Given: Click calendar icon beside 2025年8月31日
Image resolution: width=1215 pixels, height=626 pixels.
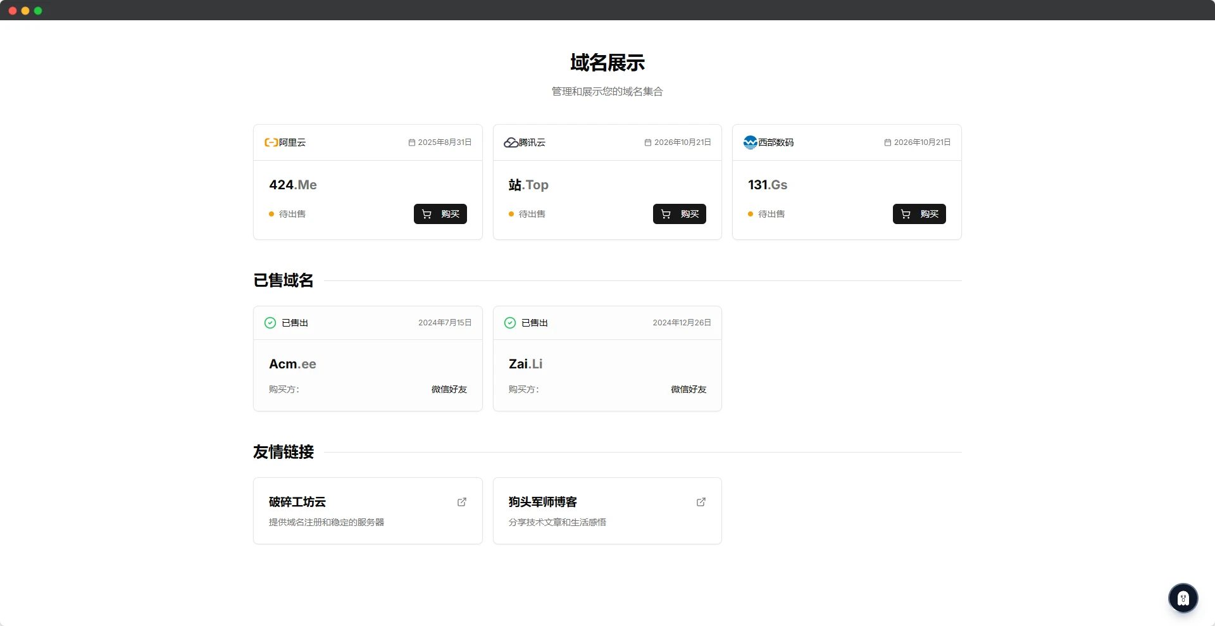Looking at the screenshot, I should [x=412, y=142].
